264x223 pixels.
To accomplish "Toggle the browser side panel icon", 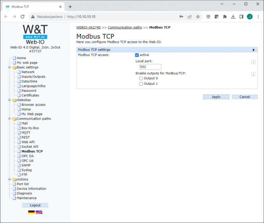I will [x=241, y=16].
